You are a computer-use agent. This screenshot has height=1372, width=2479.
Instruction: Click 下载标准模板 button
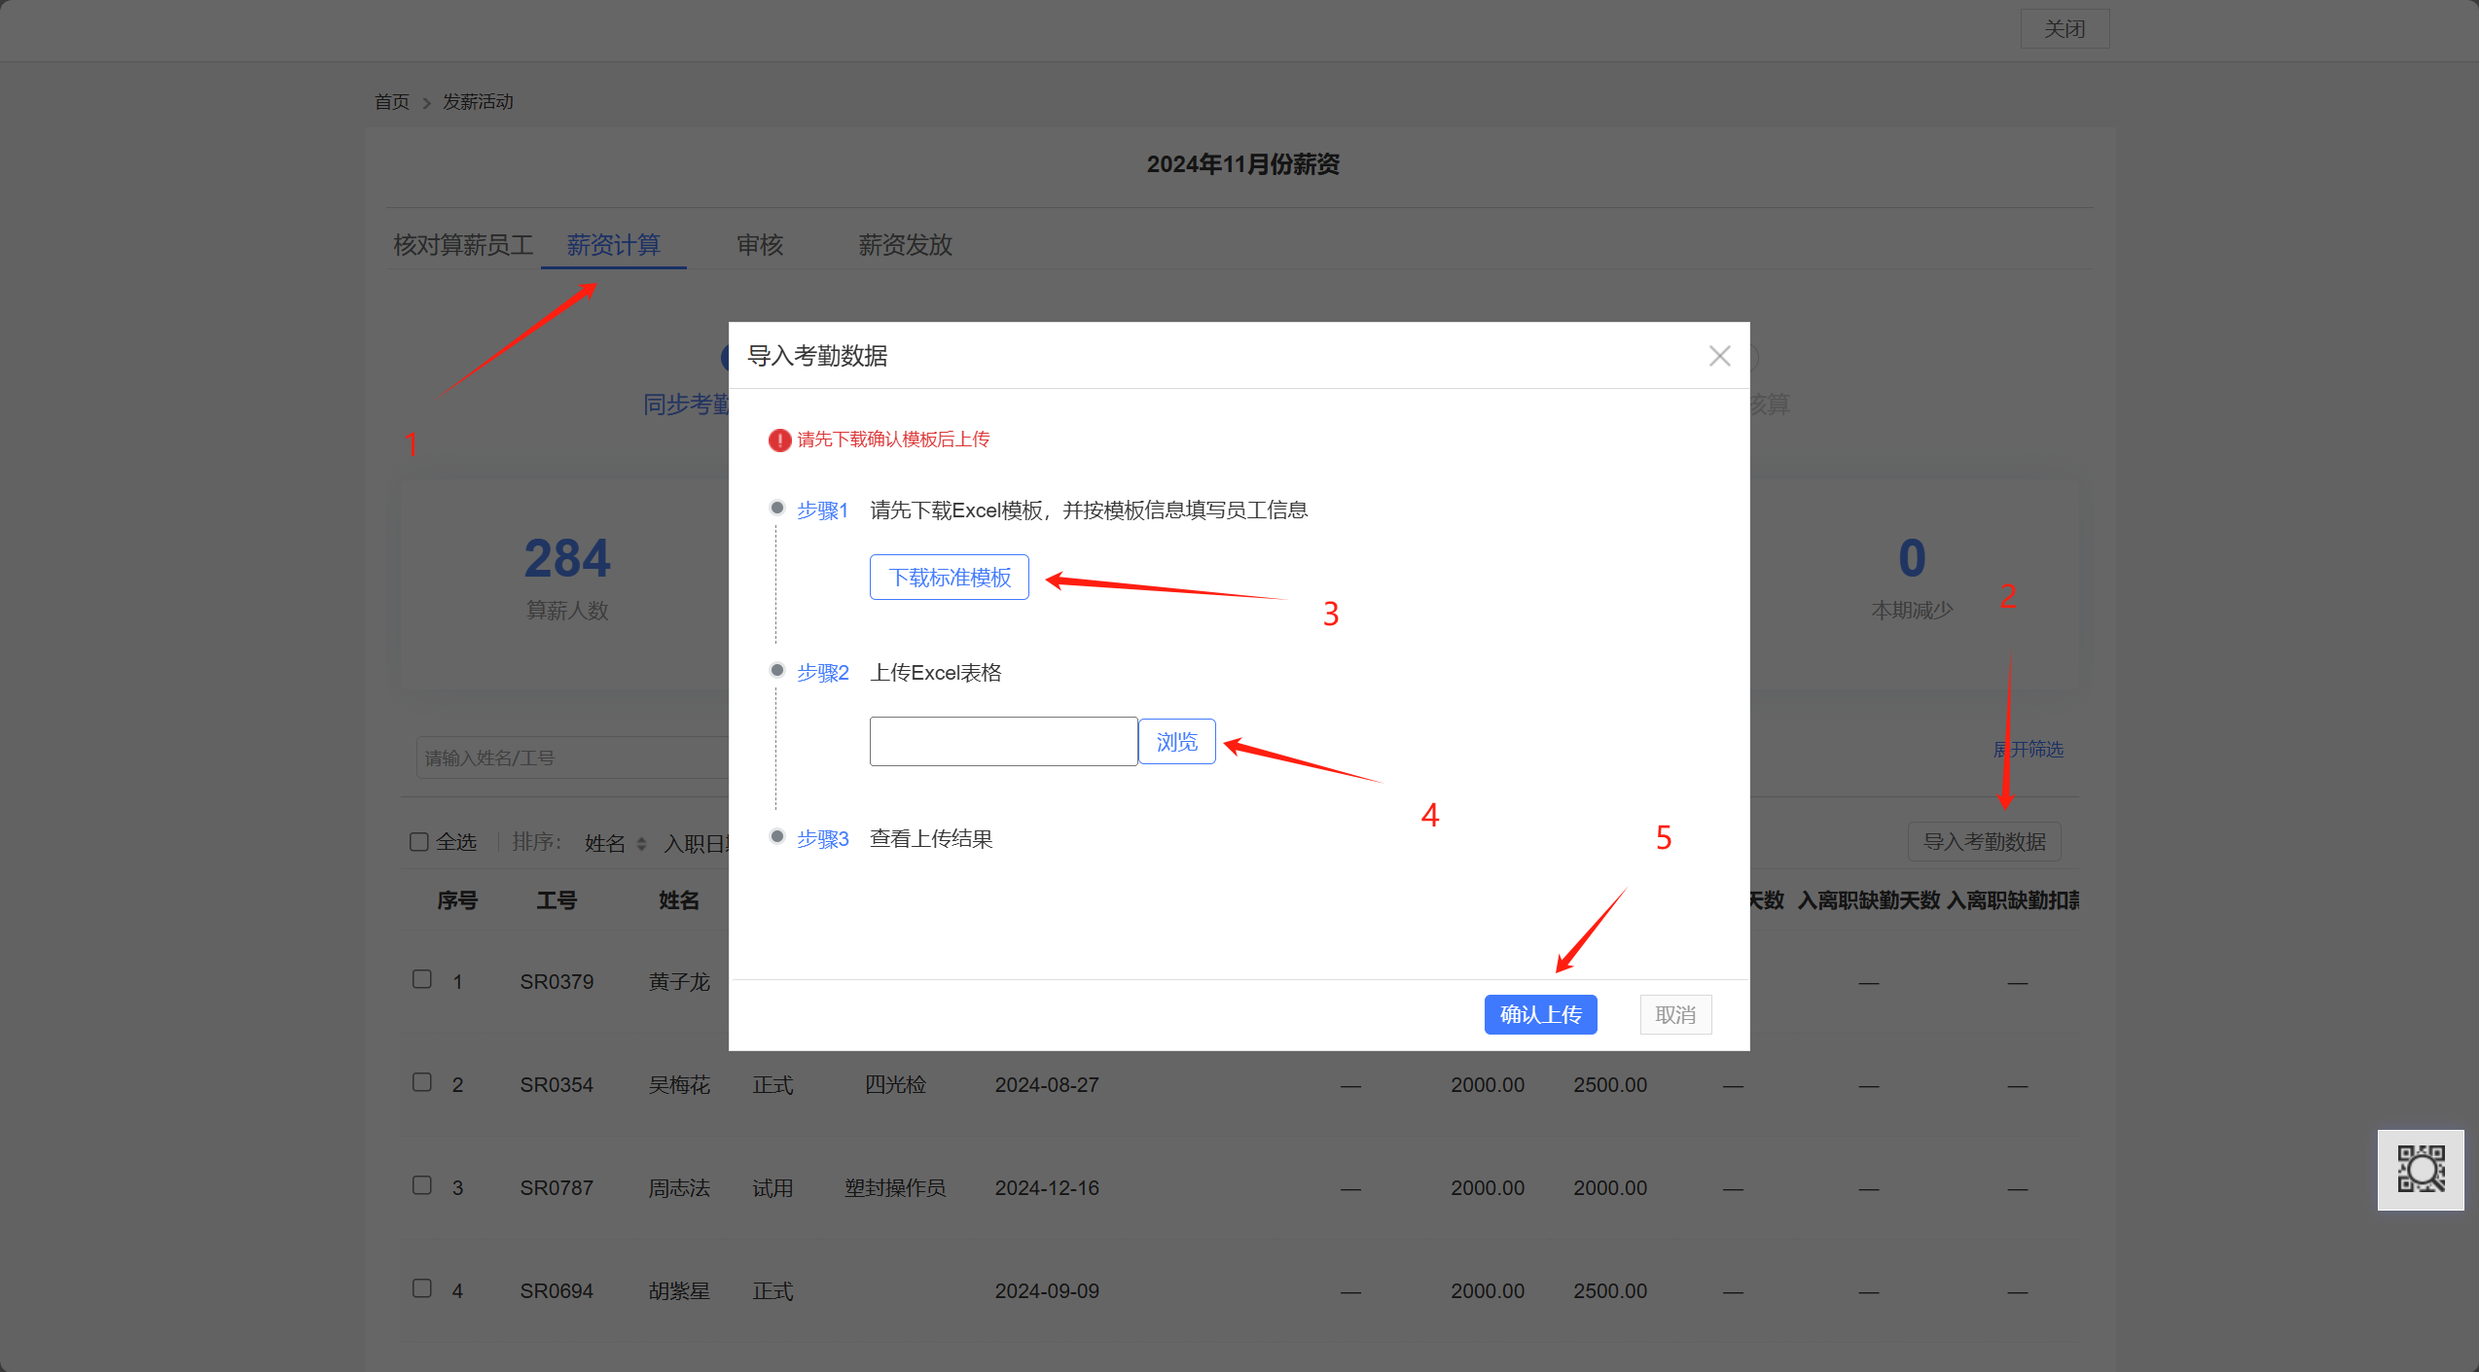(949, 578)
